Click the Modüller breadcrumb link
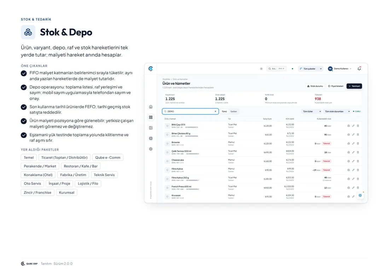 pyautogui.click(x=166, y=79)
